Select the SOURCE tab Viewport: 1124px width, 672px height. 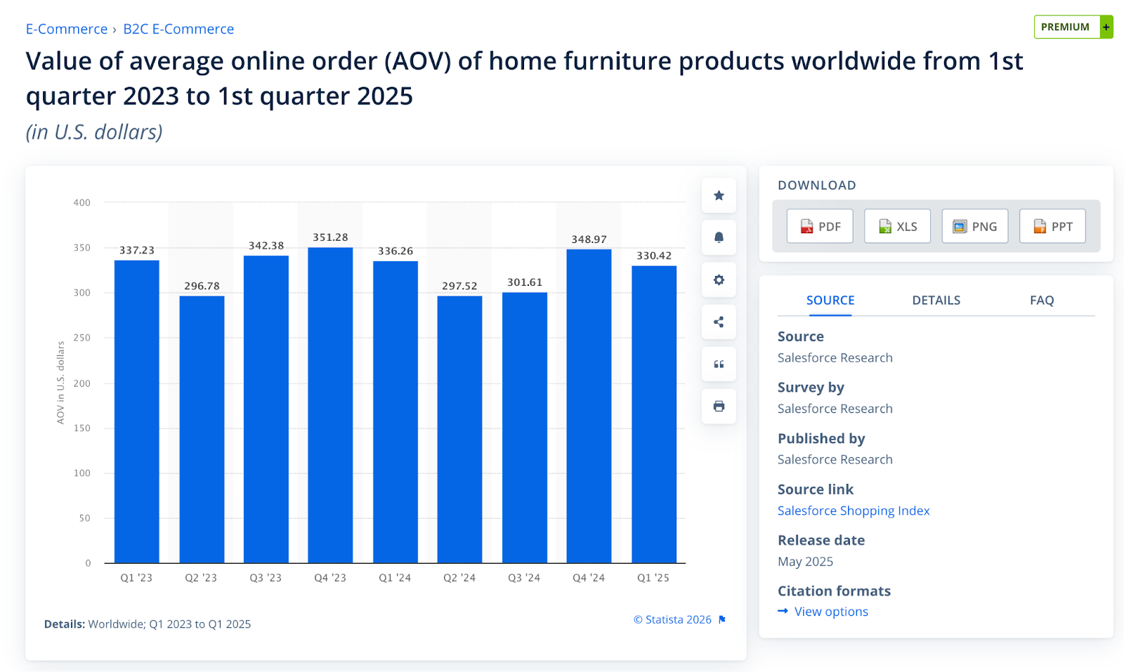tap(830, 300)
